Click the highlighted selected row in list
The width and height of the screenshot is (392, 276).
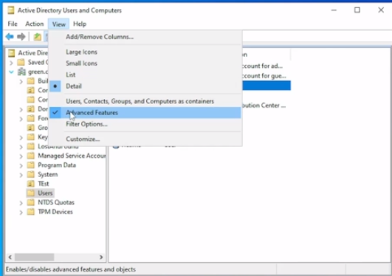click(x=267, y=86)
